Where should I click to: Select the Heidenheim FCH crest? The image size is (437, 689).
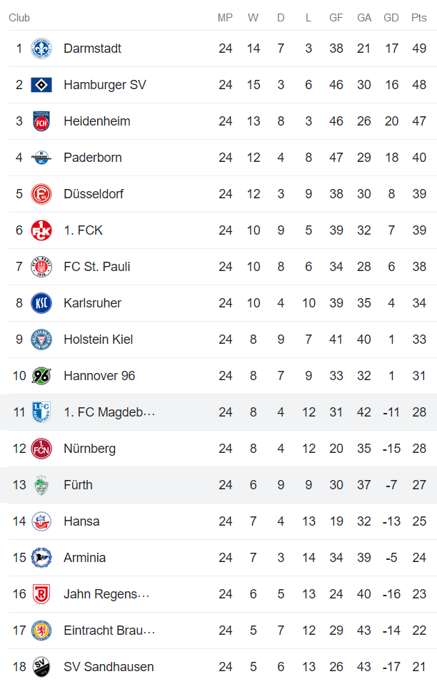pyautogui.click(x=41, y=121)
